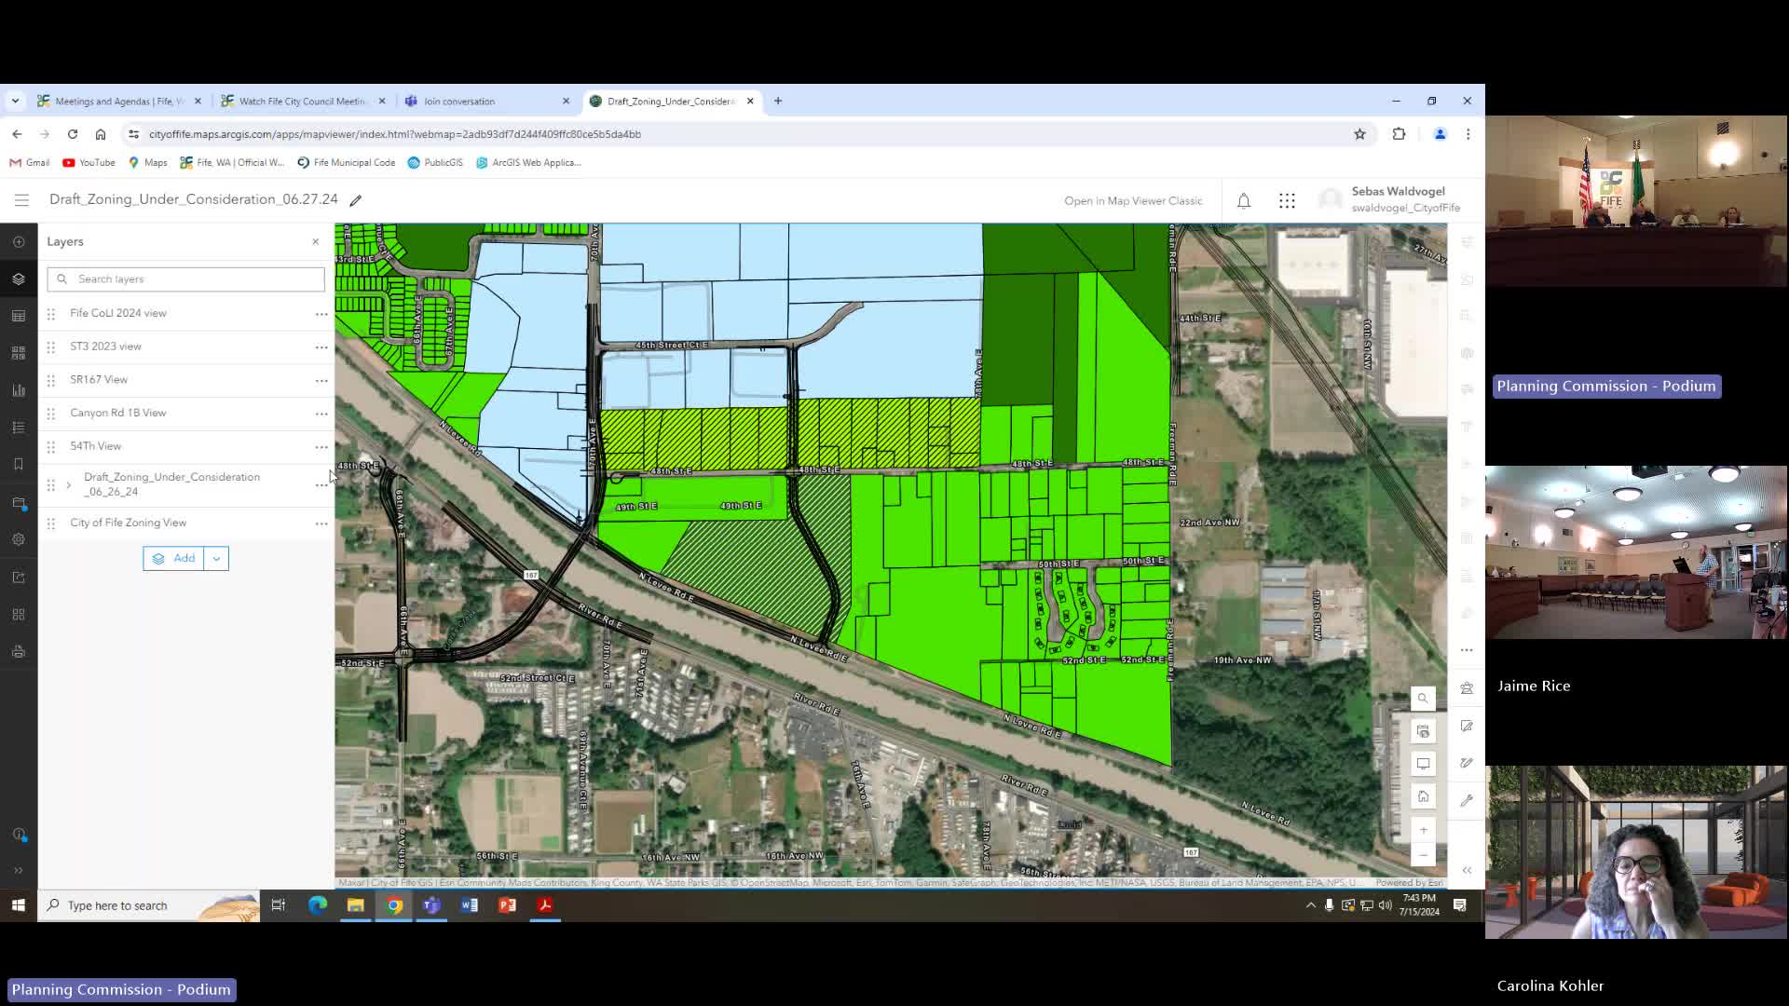1789x1006 pixels.
Task: Click the Add button in the Layers panel
Action: coord(177,558)
